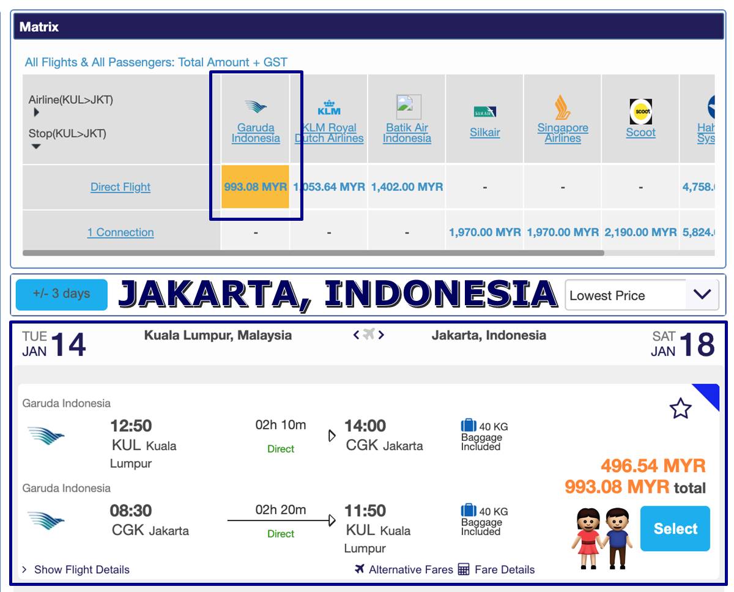
Task: Open Silkair airline link
Action: 485,132
